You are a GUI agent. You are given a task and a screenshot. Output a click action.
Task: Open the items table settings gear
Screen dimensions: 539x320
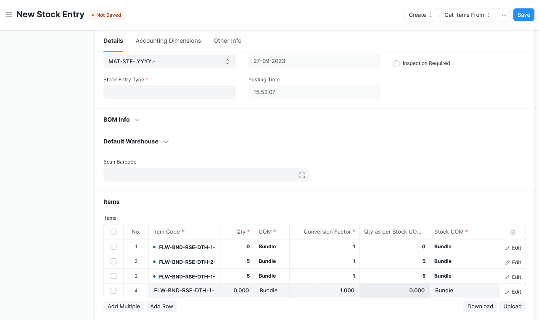pos(513,232)
